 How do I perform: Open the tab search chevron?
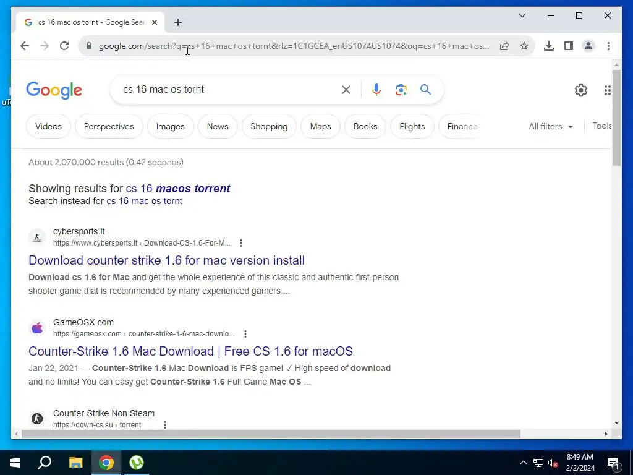coord(522,15)
